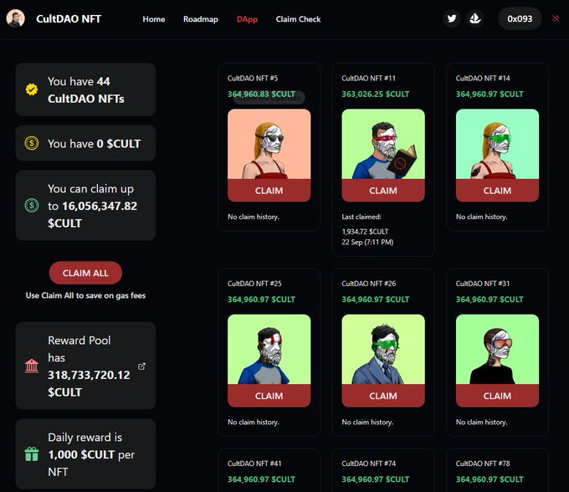Click the 22 Sep (7:11 PM) timestamp
The image size is (569, 492).
click(367, 242)
